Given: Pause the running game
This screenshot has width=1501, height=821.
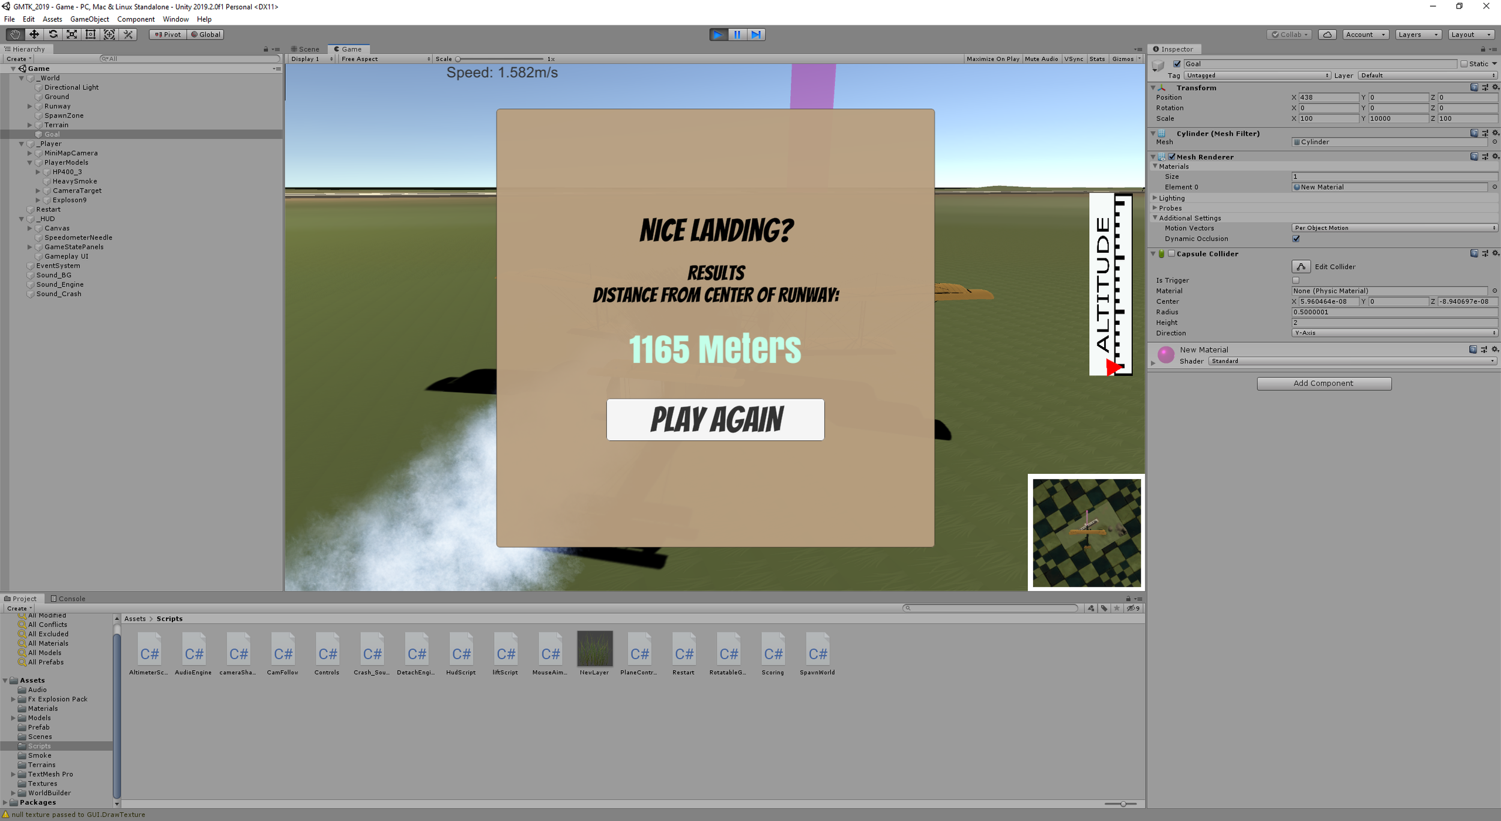Looking at the screenshot, I should (737, 34).
